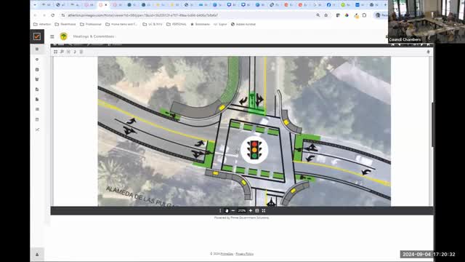Open the tab search dropdown arrow
465x262 pixels.
(35, 5)
